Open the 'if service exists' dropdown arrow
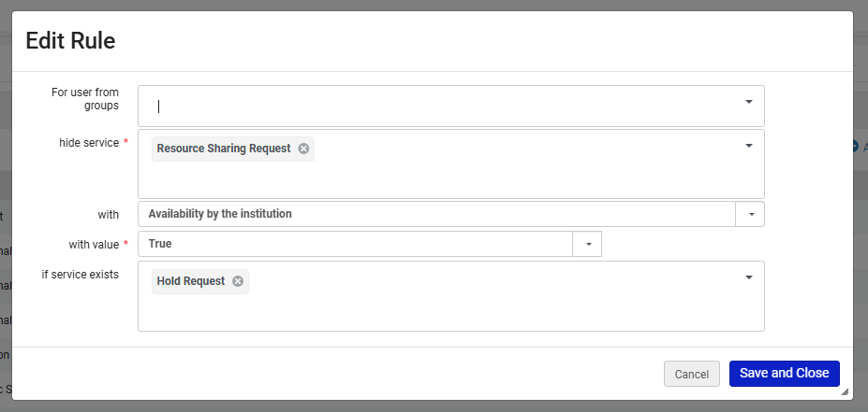868x412 pixels. tap(749, 277)
